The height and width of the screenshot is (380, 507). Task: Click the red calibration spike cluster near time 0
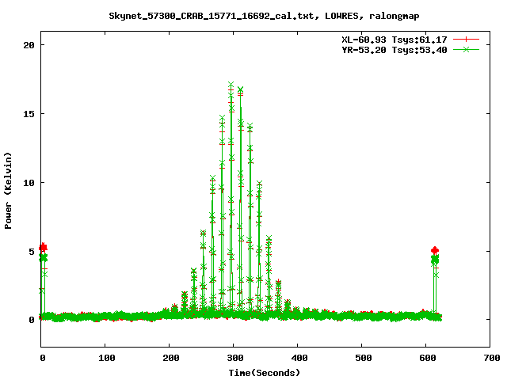pyautogui.click(x=43, y=247)
